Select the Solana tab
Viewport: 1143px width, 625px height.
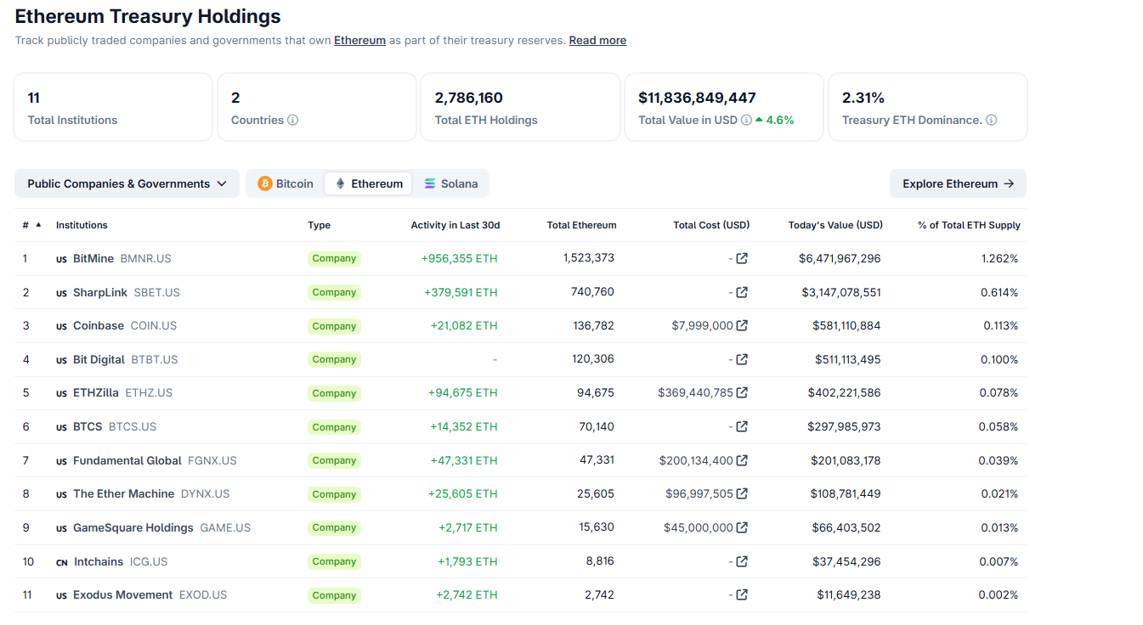click(x=451, y=183)
